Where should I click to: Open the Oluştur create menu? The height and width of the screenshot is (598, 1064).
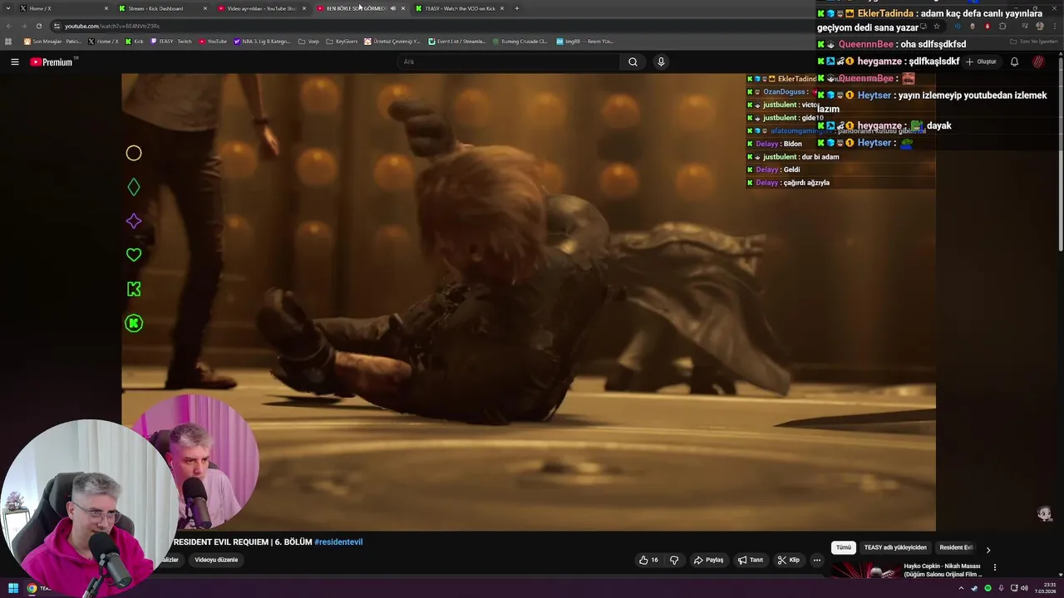pyautogui.click(x=982, y=61)
